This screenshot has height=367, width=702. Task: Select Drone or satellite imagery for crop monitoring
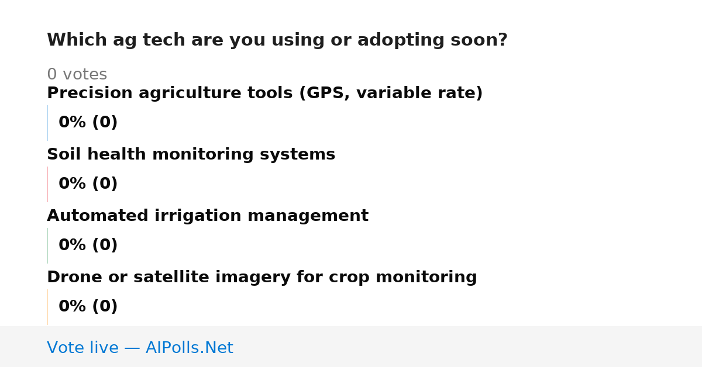261,278
